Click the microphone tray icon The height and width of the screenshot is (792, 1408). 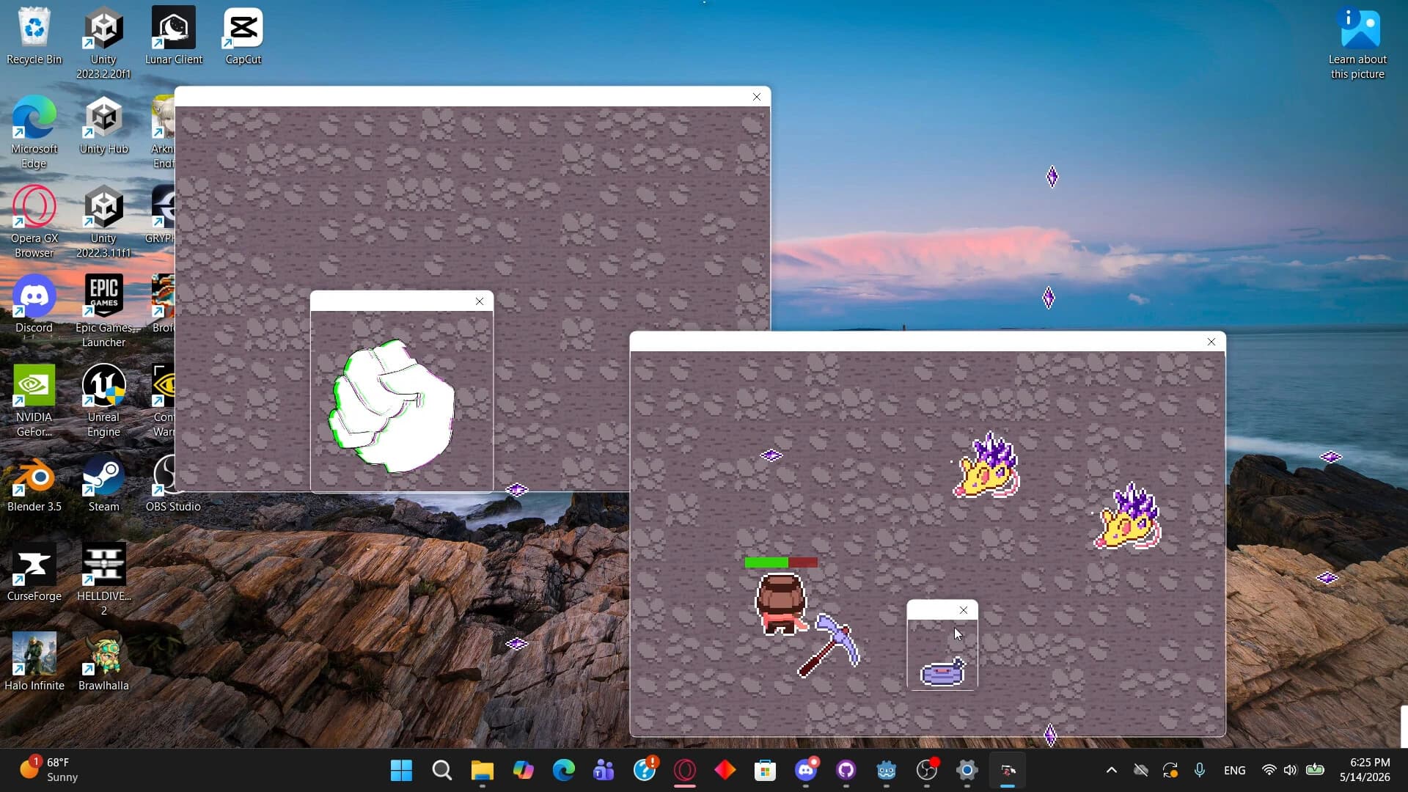tap(1199, 770)
